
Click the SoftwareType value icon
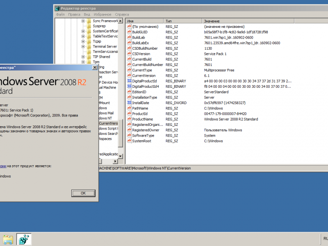[129, 135]
